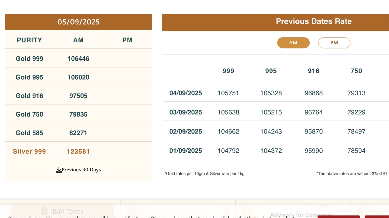Click the Gold 999 AM rate 106446
Viewport: 389px width, 218px height.
[78, 59]
